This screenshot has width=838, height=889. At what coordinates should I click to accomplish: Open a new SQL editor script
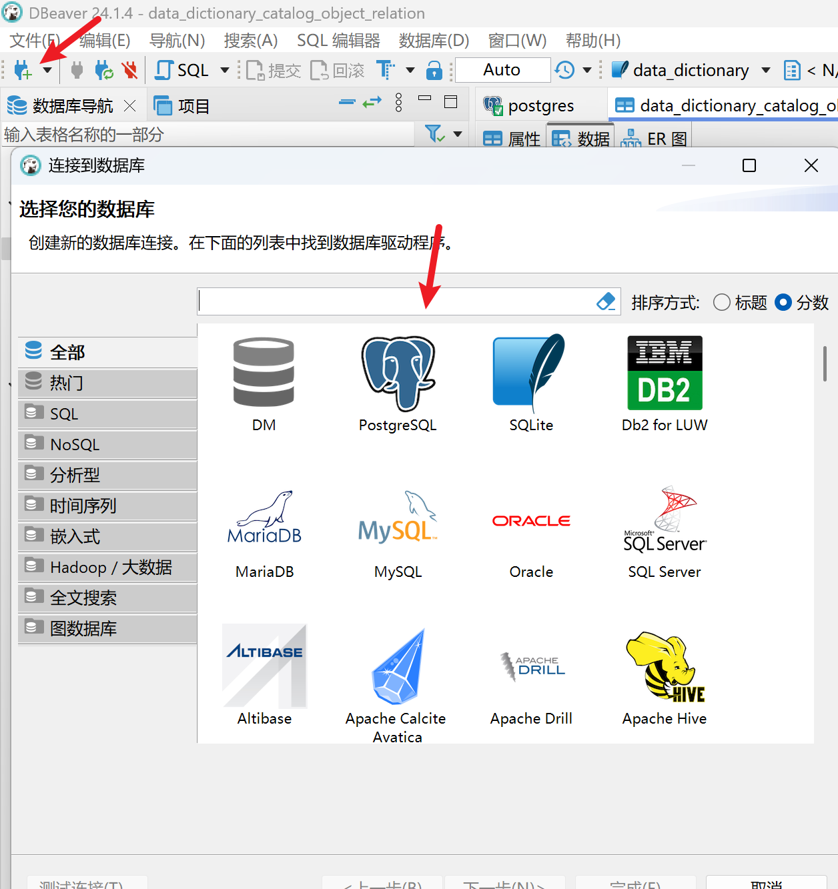(x=182, y=70)
